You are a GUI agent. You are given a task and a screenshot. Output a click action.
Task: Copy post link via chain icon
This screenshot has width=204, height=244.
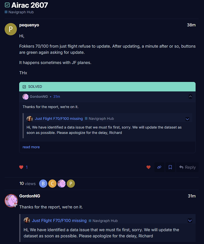(159, 167)
